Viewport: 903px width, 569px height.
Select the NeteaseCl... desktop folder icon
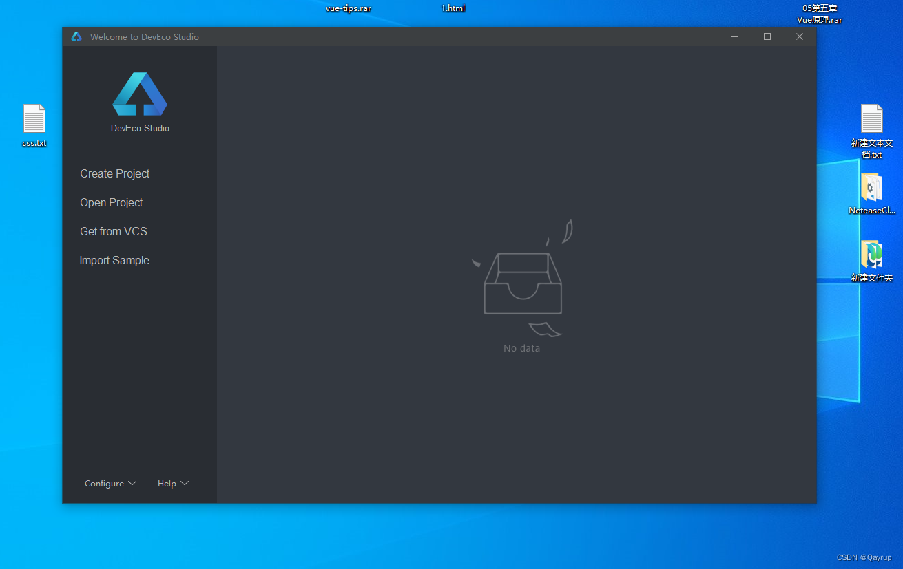click(871, 187)
